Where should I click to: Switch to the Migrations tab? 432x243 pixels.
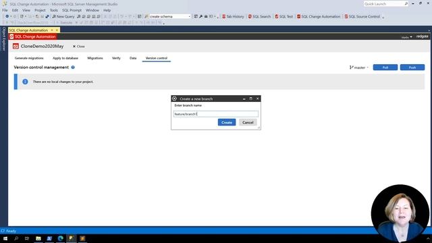pos(95,58)
